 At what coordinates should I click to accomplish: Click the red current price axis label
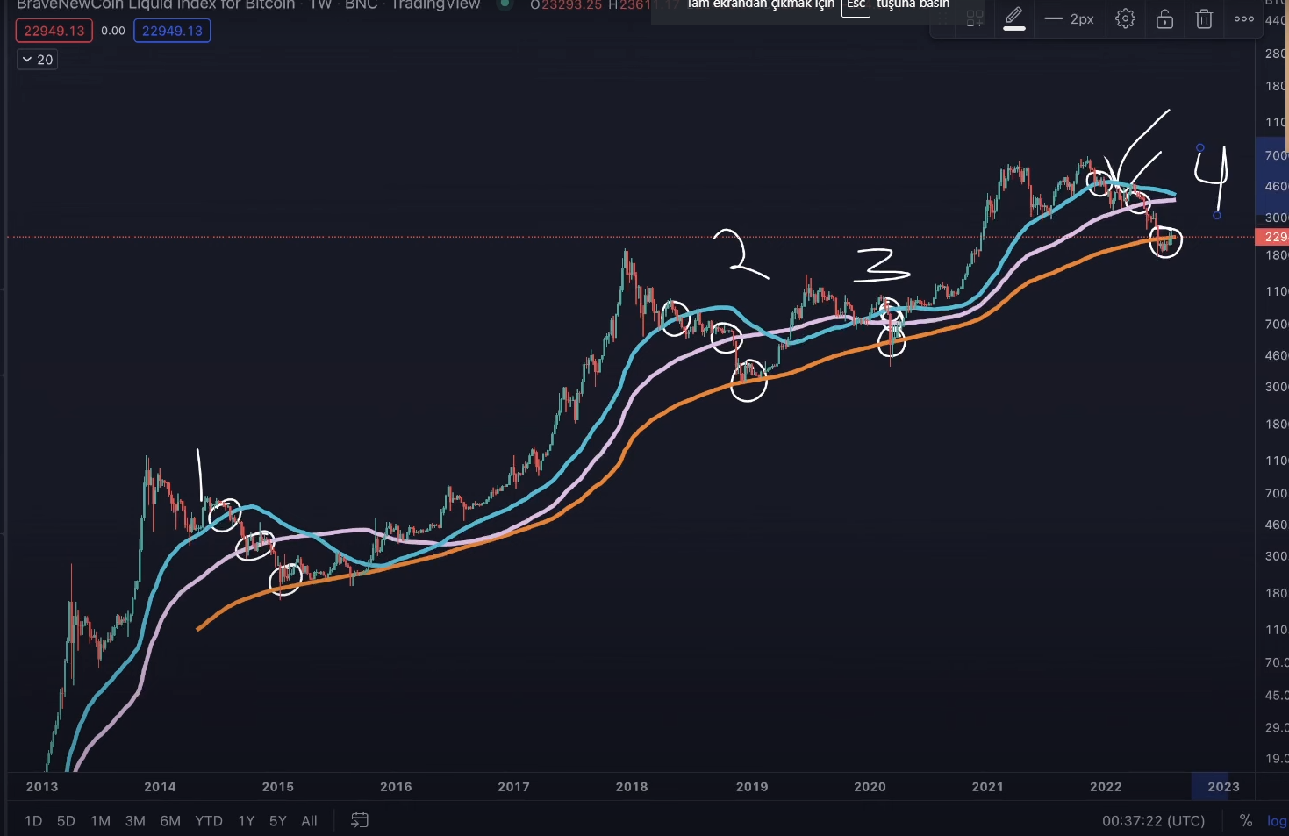[1272, 237]
